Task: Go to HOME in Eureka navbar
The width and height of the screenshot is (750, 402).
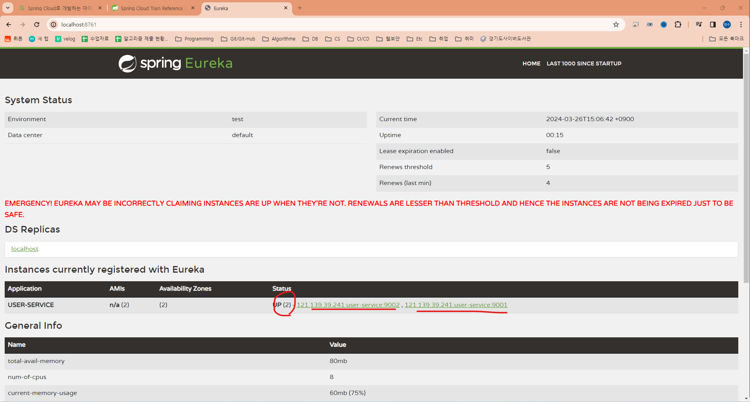Action: (531, 63)
